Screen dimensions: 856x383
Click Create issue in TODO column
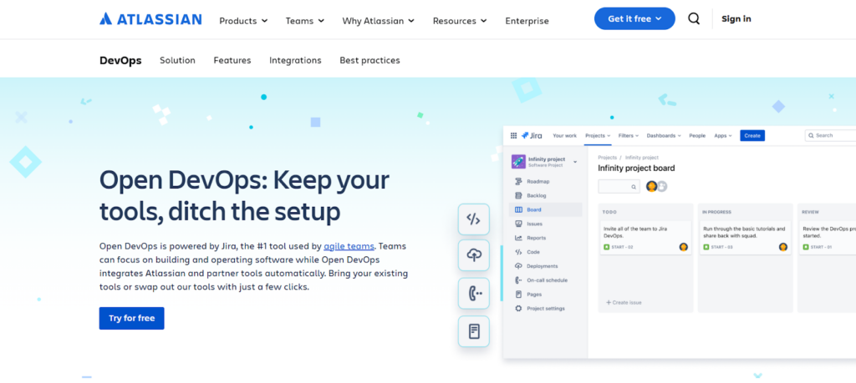tap(624, 302)
